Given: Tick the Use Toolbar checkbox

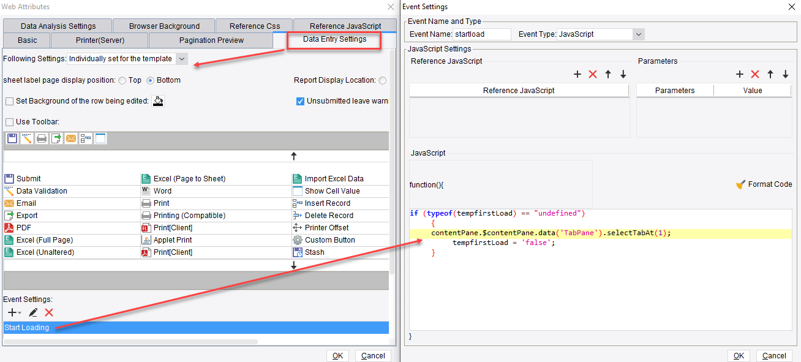Looking at the screenshot, I should coord(9,122).
